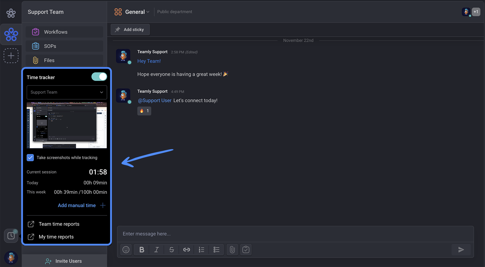Click the November 22nd date separator
Image resolution: width=485 pixels, height=267 pixels.
[298, 40]
